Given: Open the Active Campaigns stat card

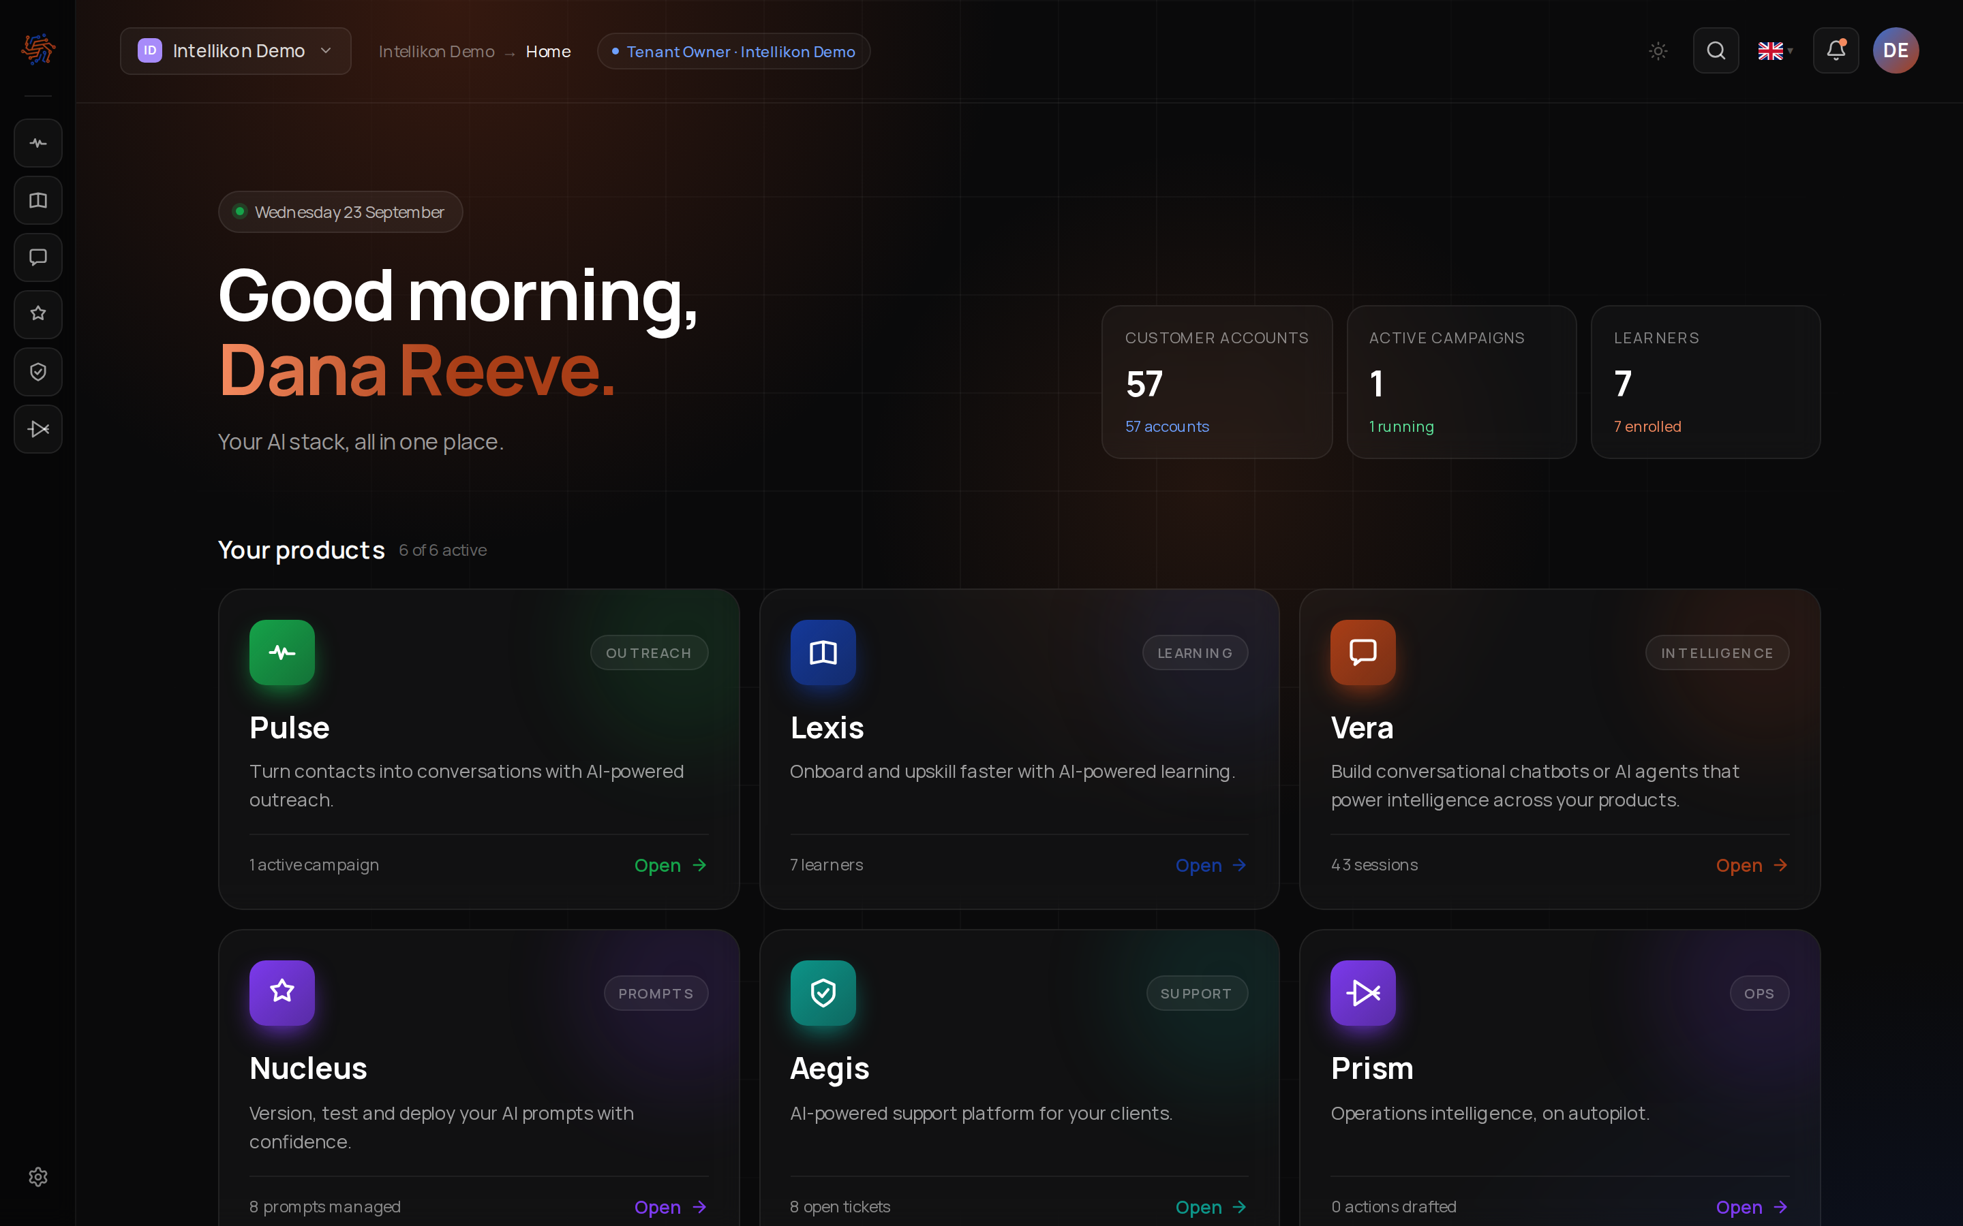Looking at the screenshot, I should click(x=1462, y=382).
